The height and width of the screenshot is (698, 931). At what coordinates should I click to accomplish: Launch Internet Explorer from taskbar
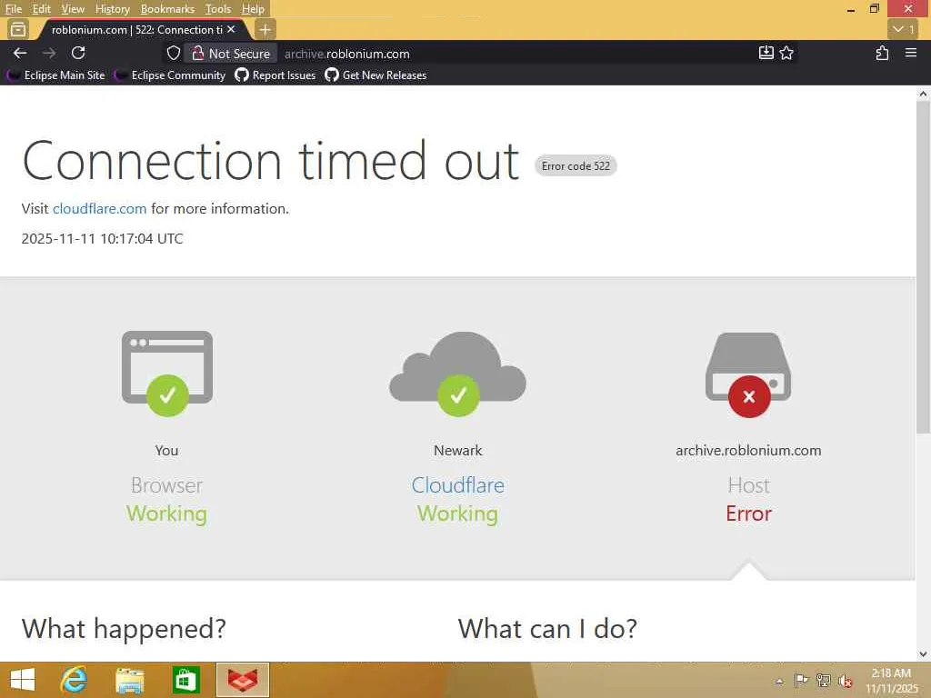[75, 680]
